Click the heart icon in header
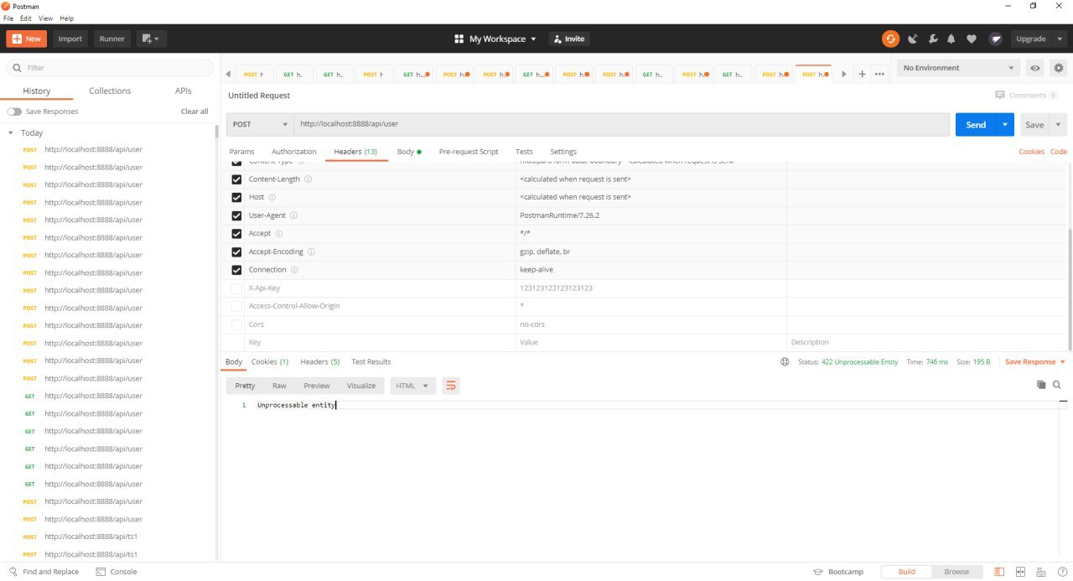This screenshot has height=581, width=1073. click(x=972, y=39)
